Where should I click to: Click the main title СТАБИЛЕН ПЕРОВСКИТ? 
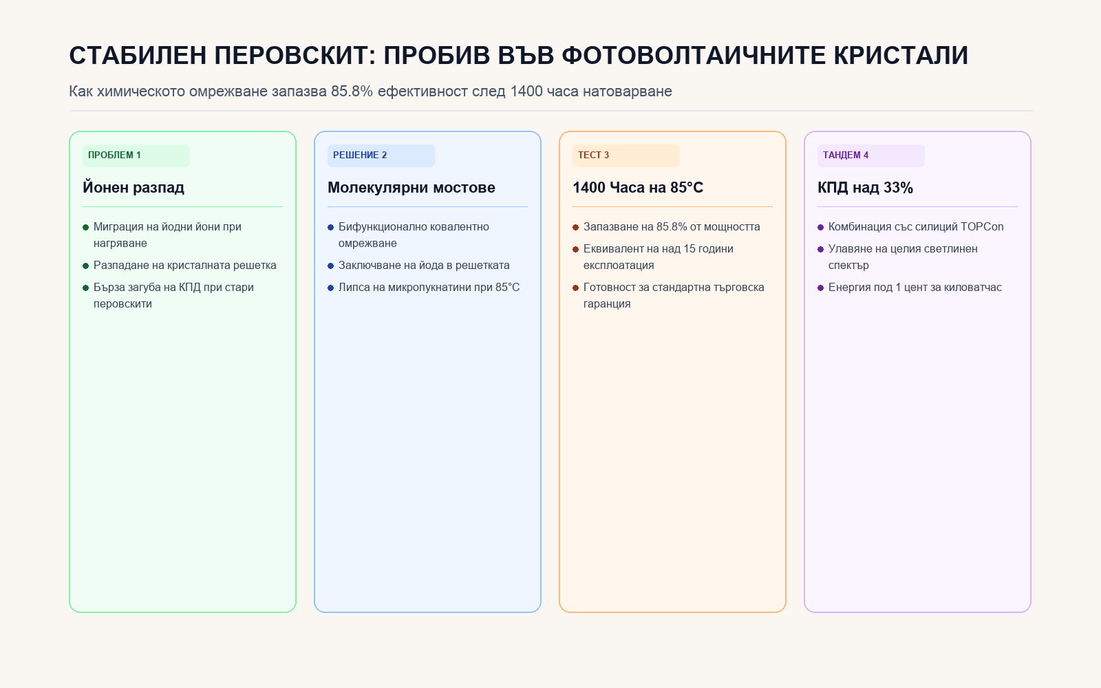pyautogui.click(x=518, y=56)
